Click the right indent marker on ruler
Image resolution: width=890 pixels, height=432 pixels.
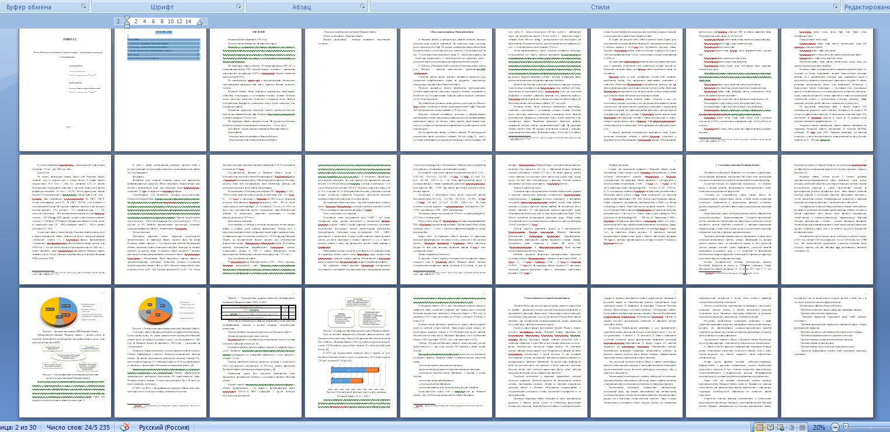pos(199,22)
